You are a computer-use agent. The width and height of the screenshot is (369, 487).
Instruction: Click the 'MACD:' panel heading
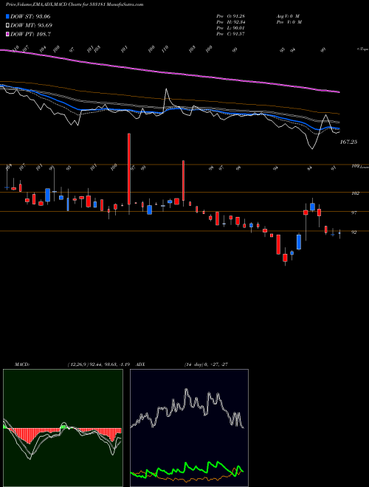pos(22,365)
